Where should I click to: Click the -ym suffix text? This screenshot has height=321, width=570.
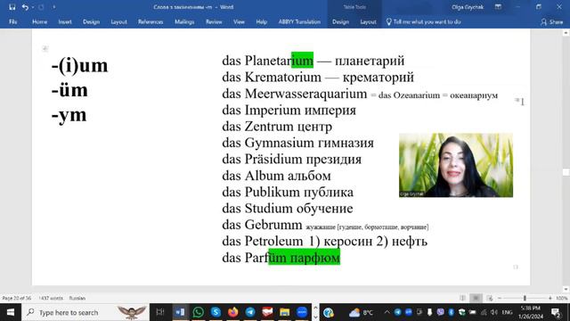(69, 115)
